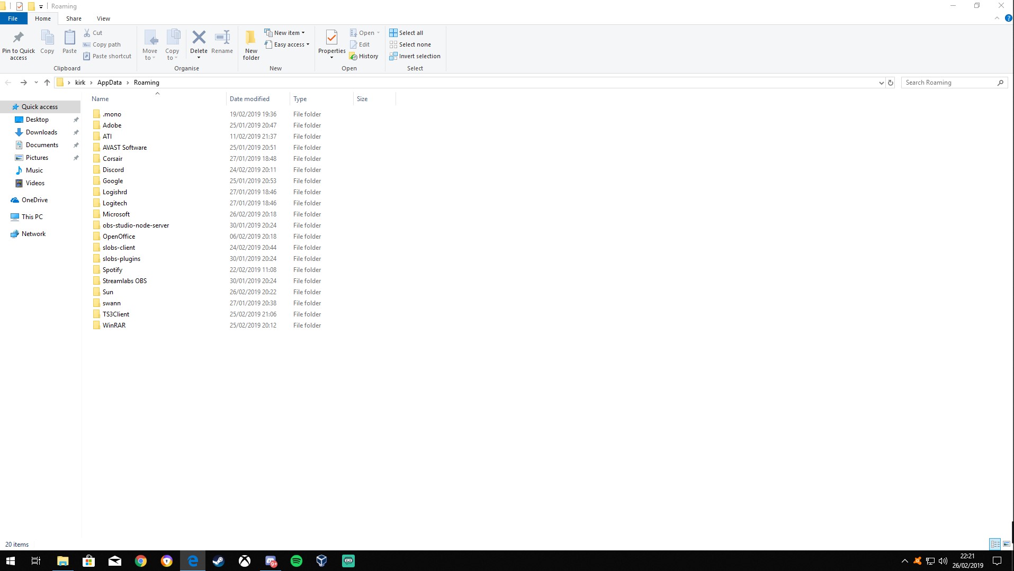Image resolution: width=1014 pixels, height=571 pixels.
Task: Switch to details view toggle
Action: coord(995,544)
